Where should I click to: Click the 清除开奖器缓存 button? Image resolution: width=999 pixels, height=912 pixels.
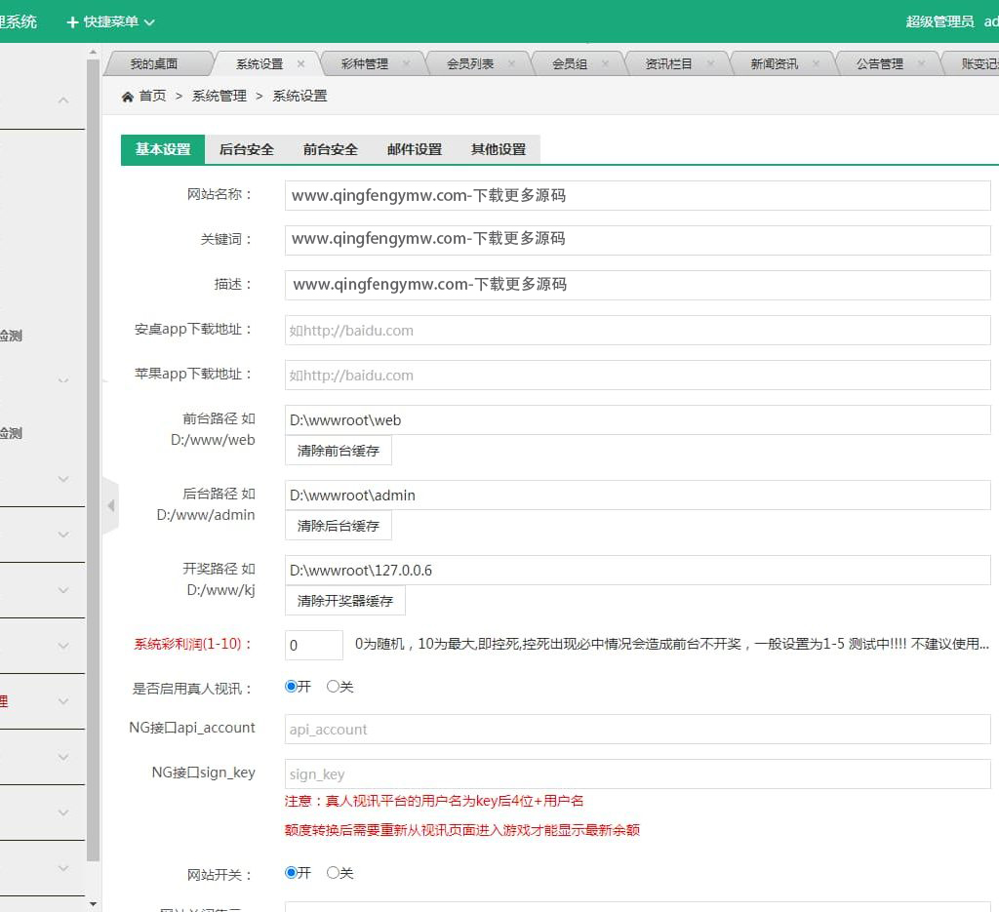(x=344, y=601)
